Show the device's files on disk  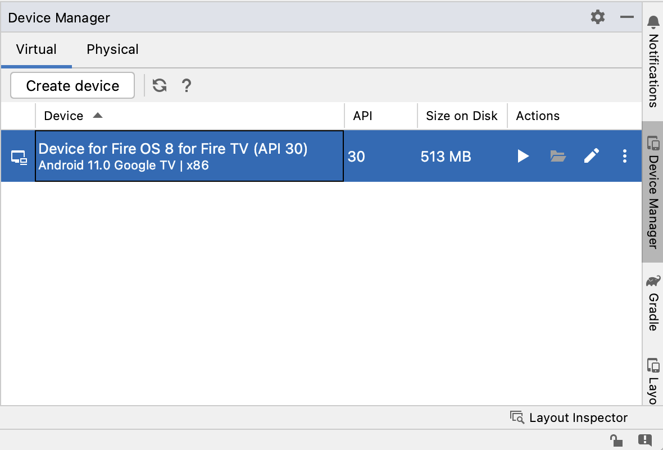tap(557, 157)
